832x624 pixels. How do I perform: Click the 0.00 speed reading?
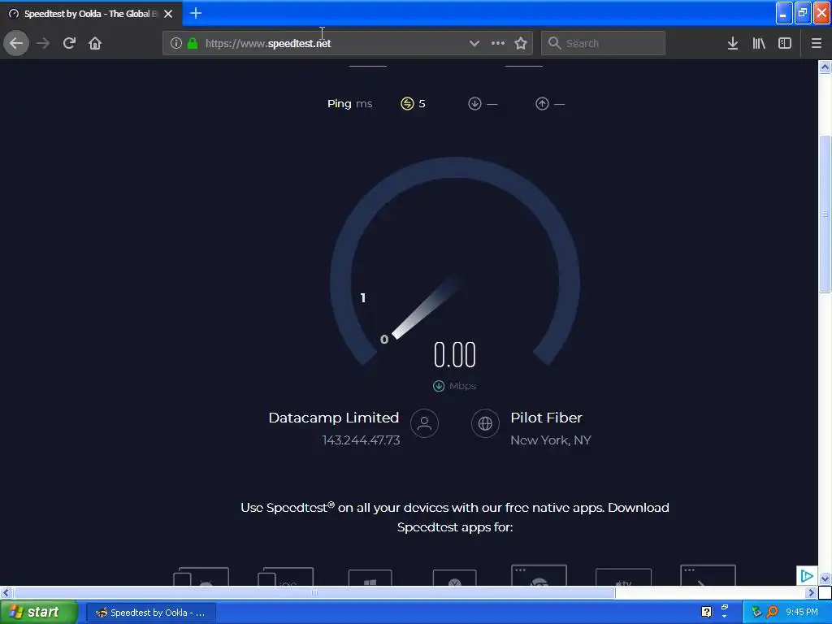(455, 354)
